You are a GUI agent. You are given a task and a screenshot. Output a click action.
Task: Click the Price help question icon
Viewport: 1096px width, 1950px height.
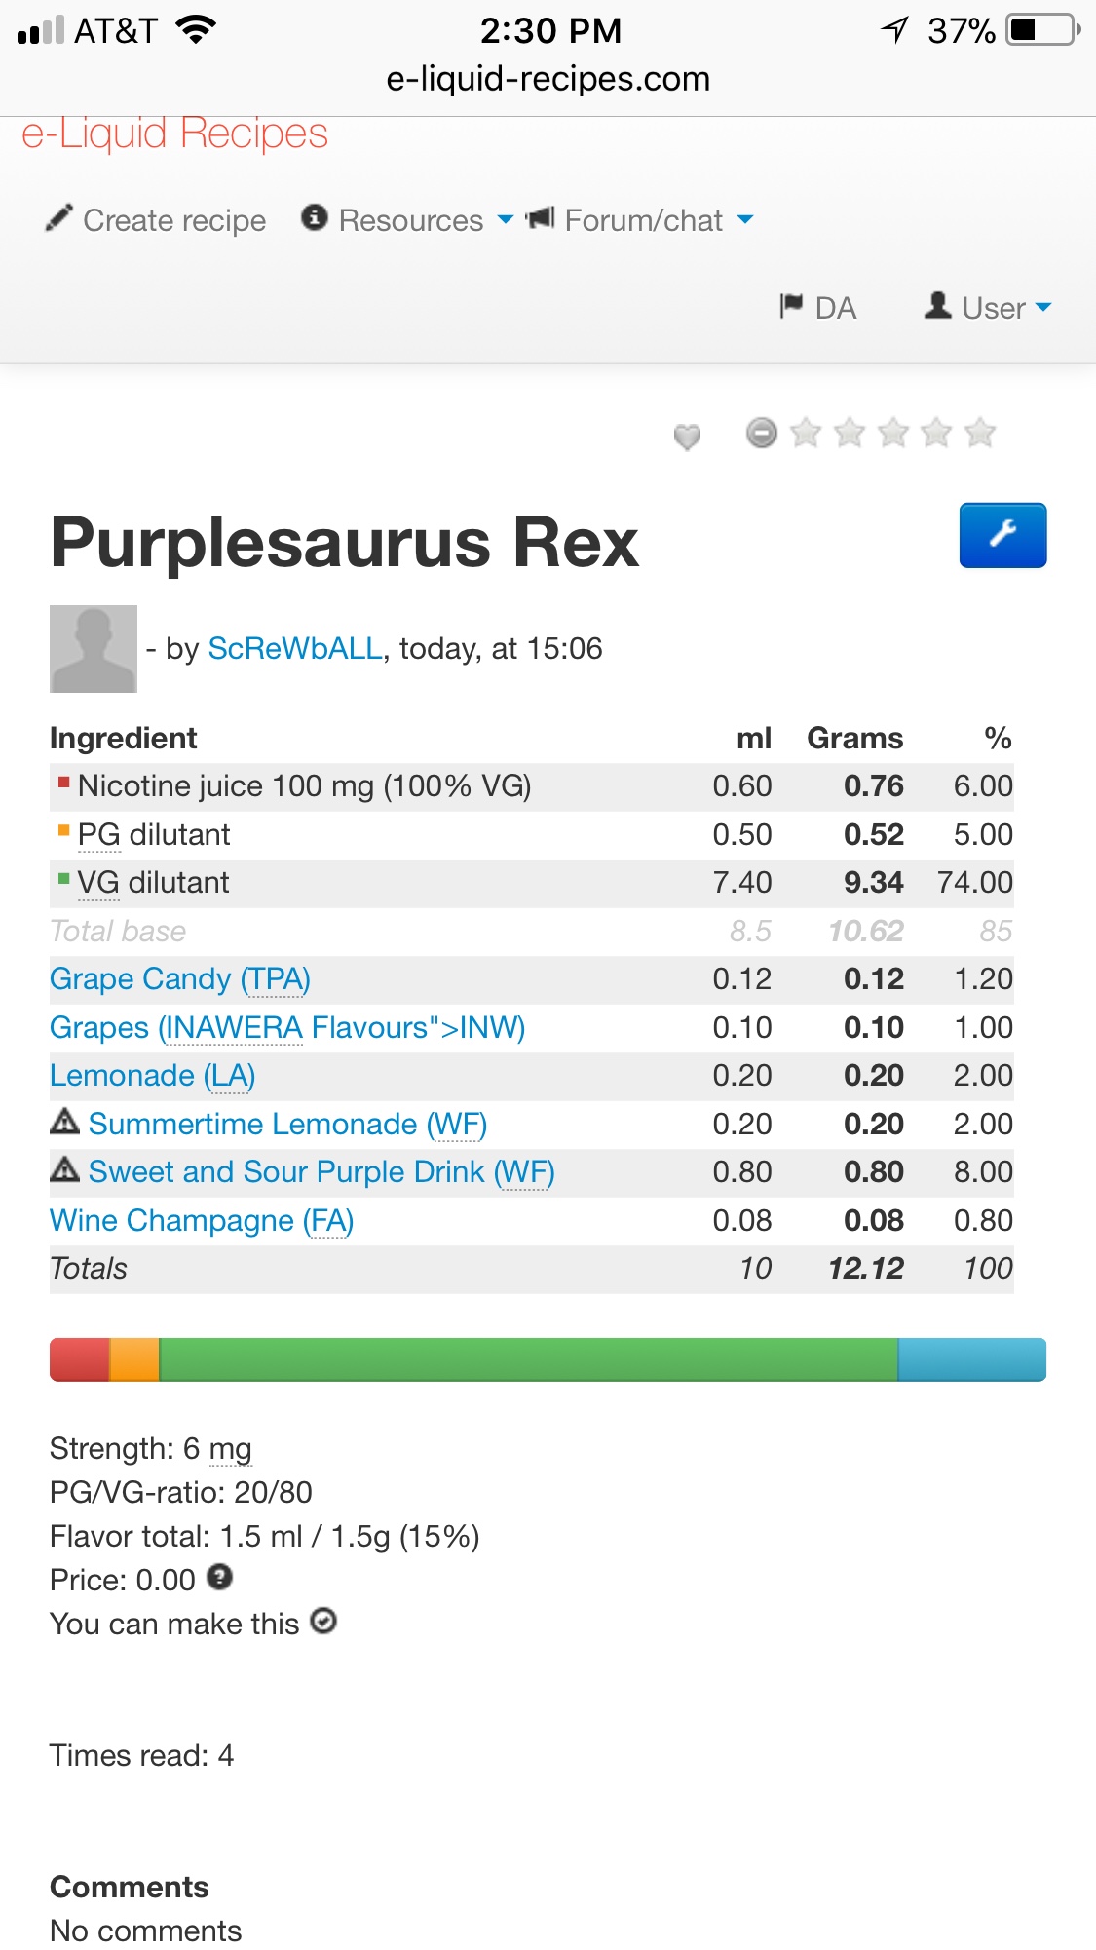point(220,1577)
